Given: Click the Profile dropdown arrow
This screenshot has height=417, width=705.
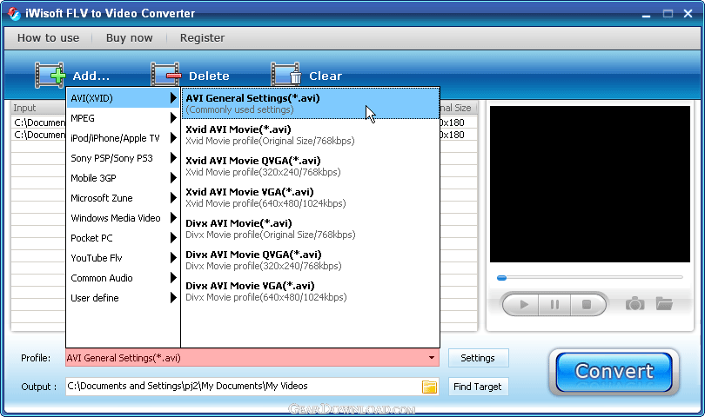Looking at the screenshot, I should (432, 358).
